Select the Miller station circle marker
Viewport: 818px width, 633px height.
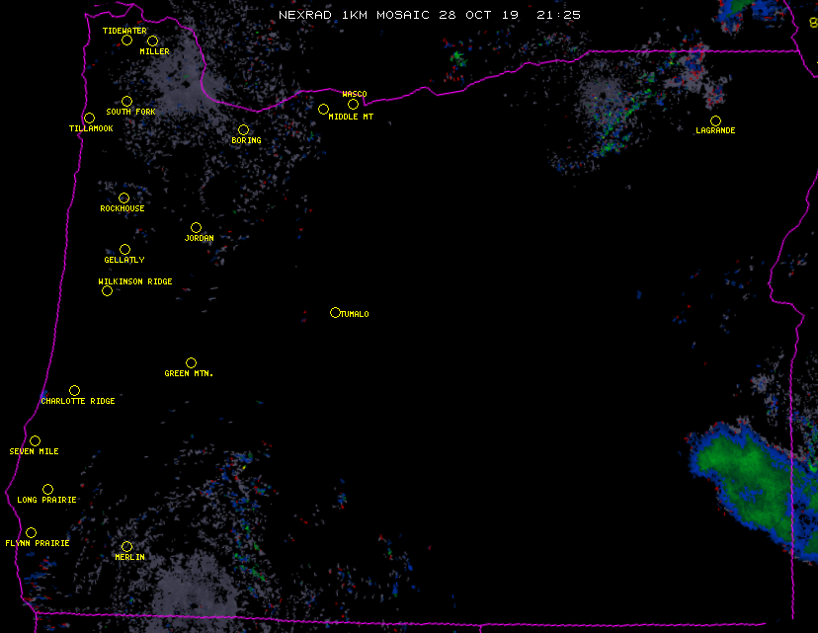[152, 41]
